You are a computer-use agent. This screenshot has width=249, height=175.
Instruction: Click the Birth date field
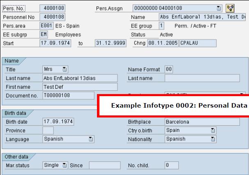[x=57, y=122]
